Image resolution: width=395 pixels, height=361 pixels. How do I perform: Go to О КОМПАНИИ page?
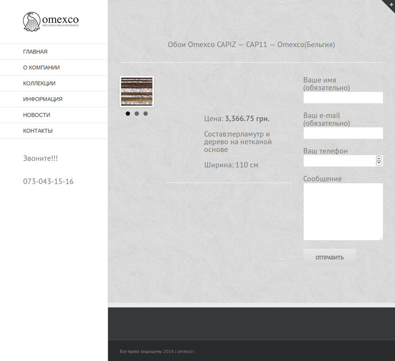point(41,68)
